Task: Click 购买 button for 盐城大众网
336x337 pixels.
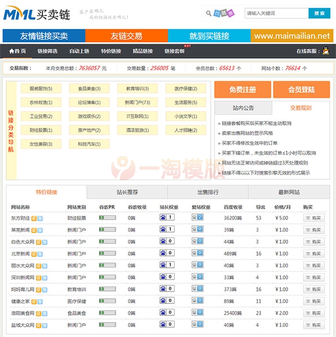Action: pyautogui.click(x=314, y=325)
